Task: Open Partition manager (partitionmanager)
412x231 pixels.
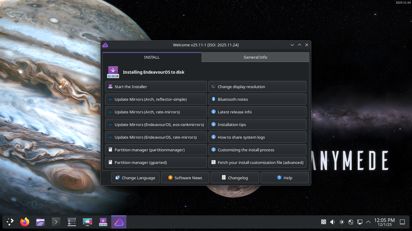Action: 156,150
